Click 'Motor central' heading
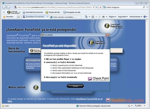The height and width of the screenshot is (109, 150). tap(17, 87)
